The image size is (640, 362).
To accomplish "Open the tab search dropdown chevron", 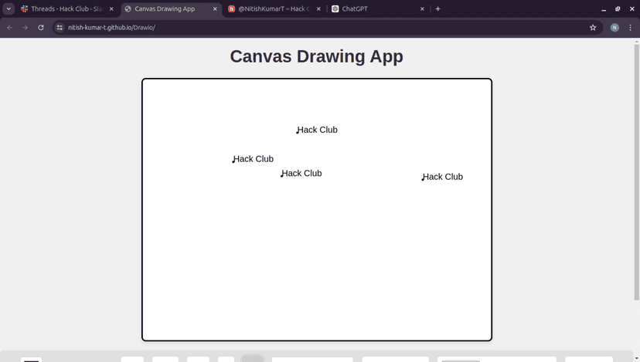I will 9,8.
